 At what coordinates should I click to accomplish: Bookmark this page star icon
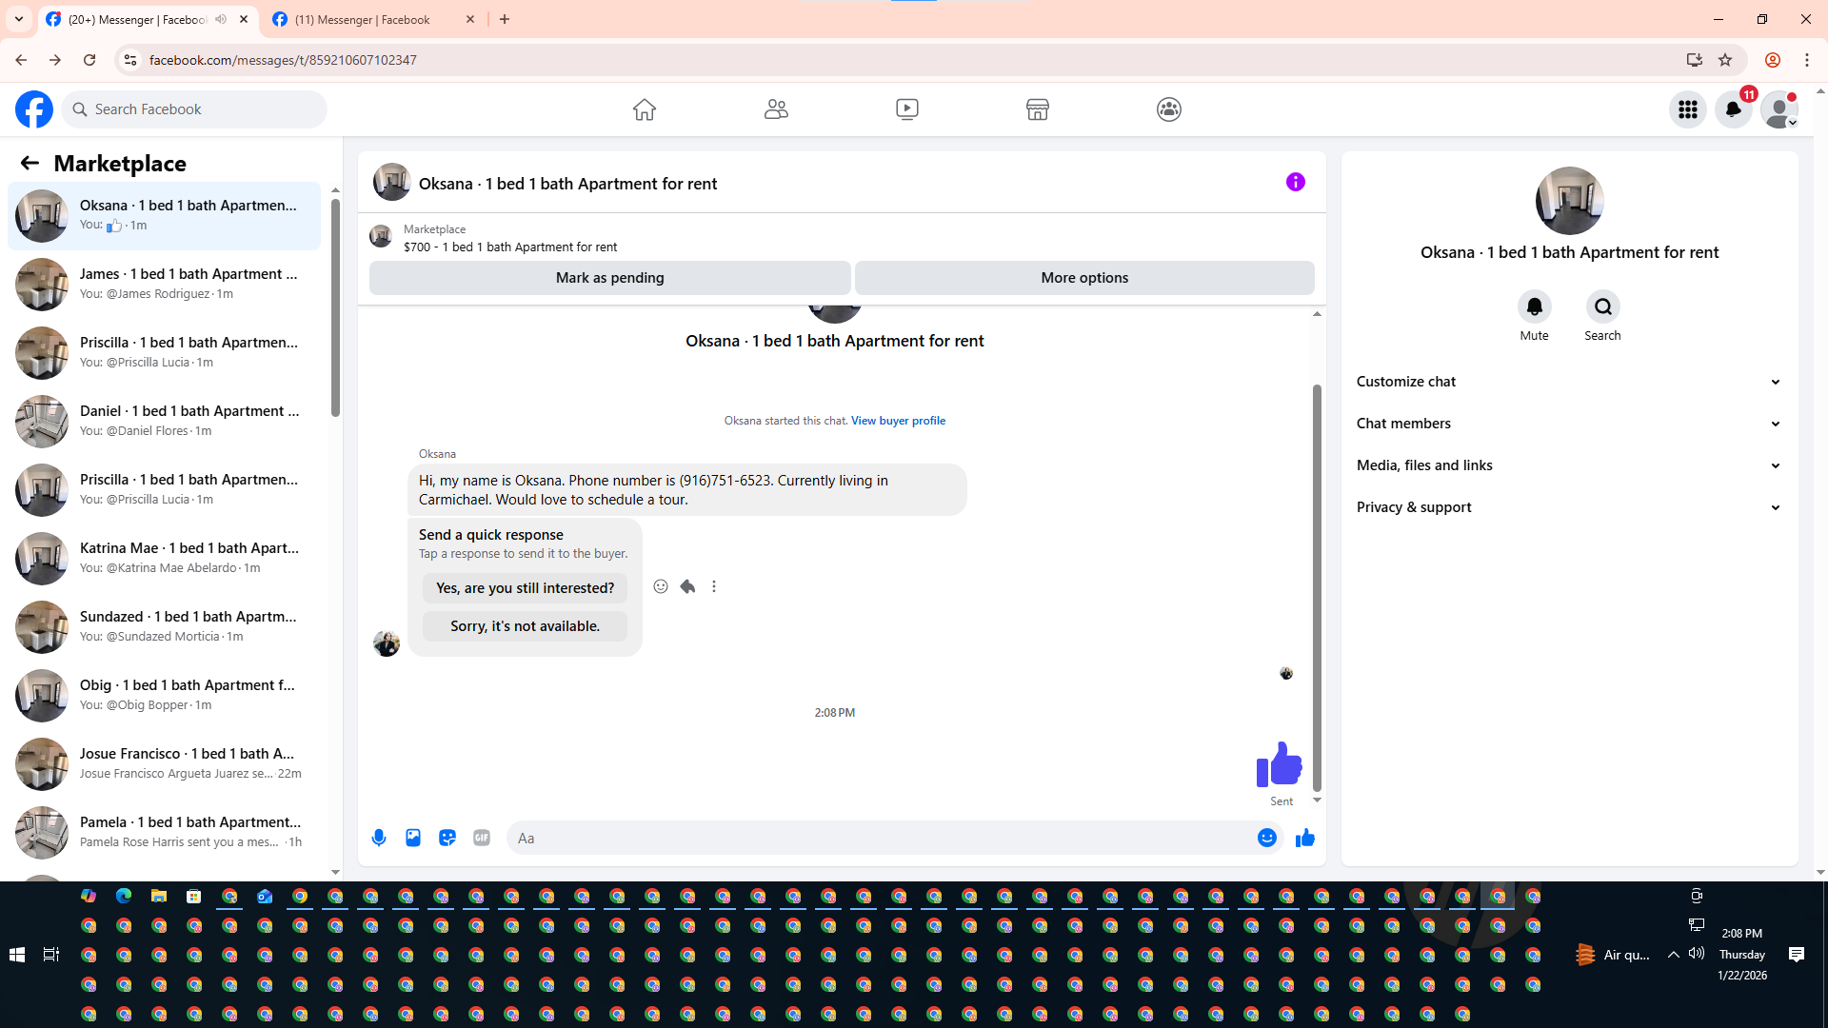pos(1725,60)
